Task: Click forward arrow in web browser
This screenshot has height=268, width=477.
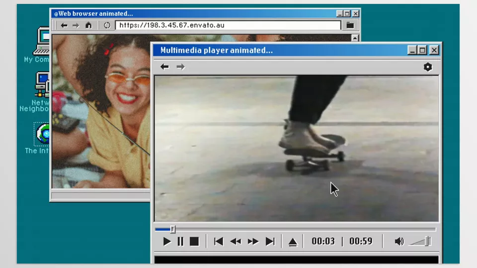Action: coord(76,25)
